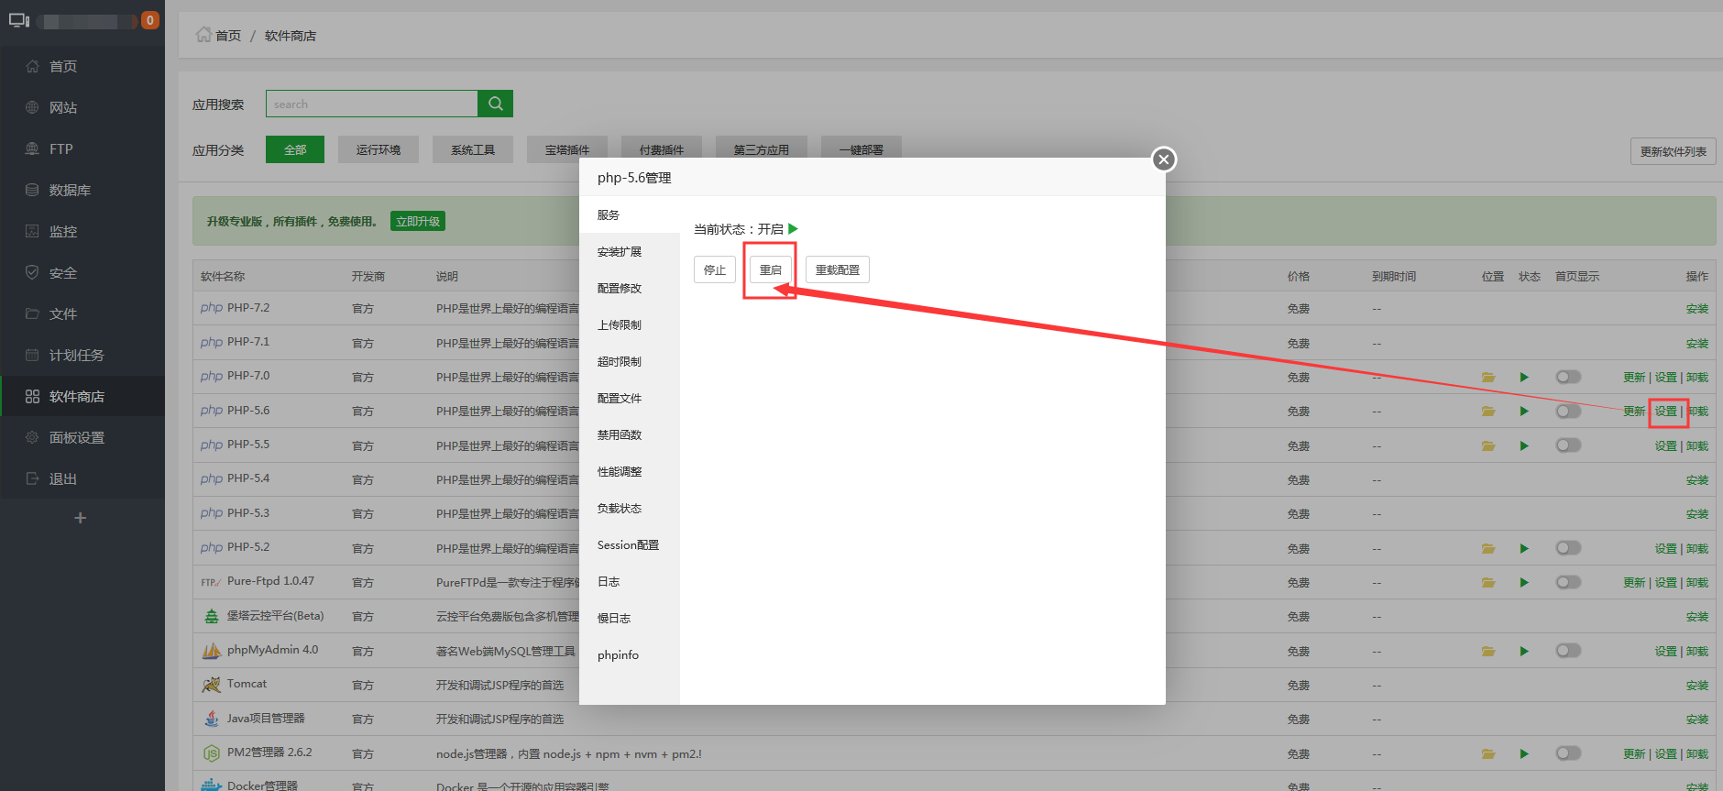Toggle homepage display for PHP-5.5
This screenshot has width=1723, height=791.
pos(1568,445)
